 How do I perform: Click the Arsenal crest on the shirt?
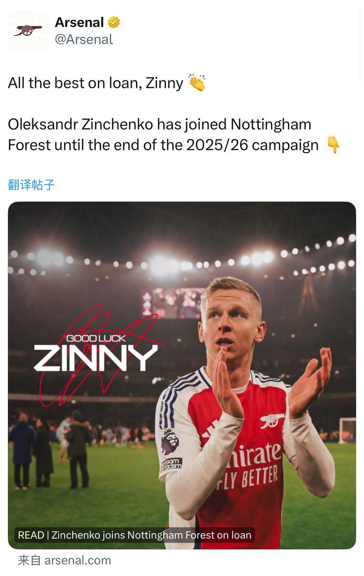click(x=272, y=420)
